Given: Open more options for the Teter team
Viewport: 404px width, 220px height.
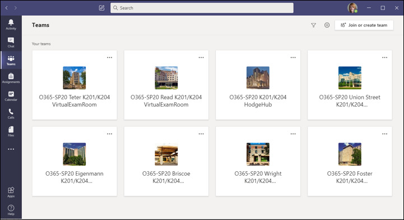Looking at the screenshot, I should [x=109, y=57].
